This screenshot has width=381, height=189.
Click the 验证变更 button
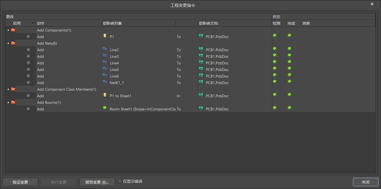[x=20, y=182]
